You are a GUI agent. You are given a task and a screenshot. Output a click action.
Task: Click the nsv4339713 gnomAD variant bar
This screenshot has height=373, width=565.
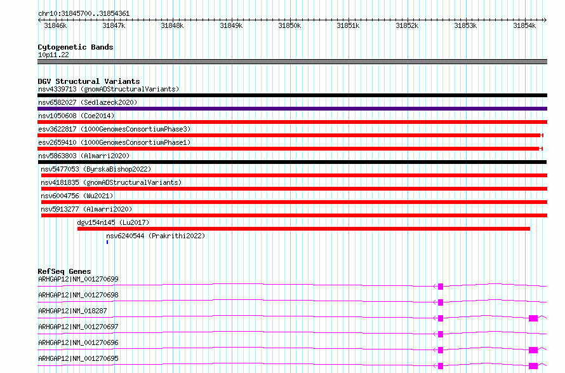point(292,95)
